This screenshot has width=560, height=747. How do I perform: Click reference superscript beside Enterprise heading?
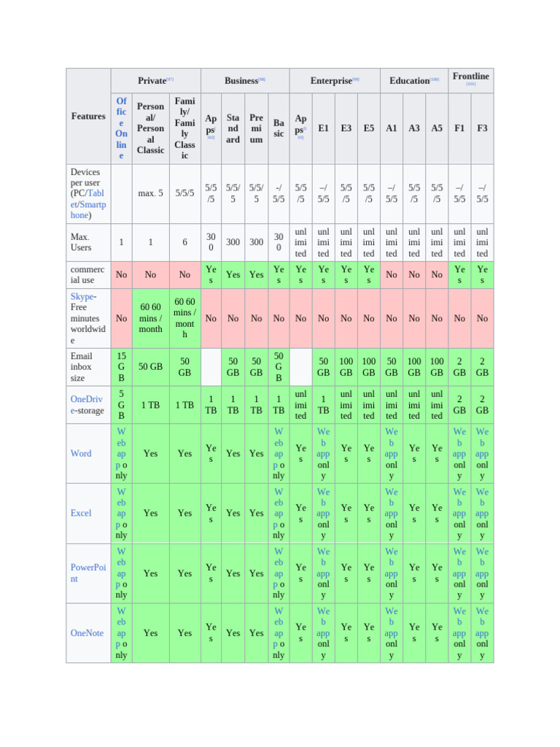[x=356, y=79]
